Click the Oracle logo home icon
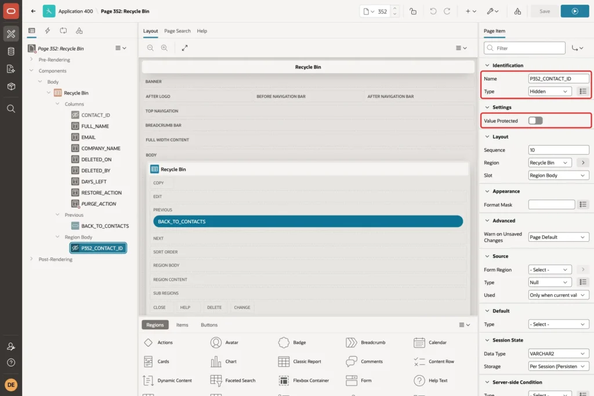 [11, 11]
